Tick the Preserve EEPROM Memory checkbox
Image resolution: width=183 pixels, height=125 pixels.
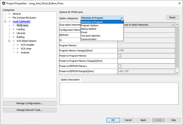(x=120, y=66)
